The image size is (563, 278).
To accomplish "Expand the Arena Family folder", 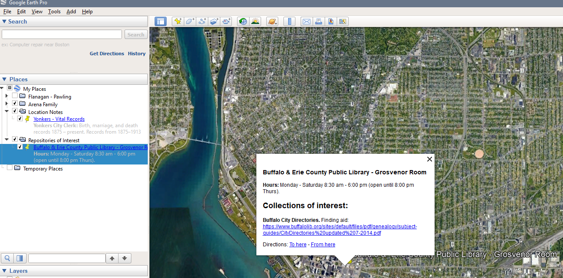I will [x=6, y=104].
